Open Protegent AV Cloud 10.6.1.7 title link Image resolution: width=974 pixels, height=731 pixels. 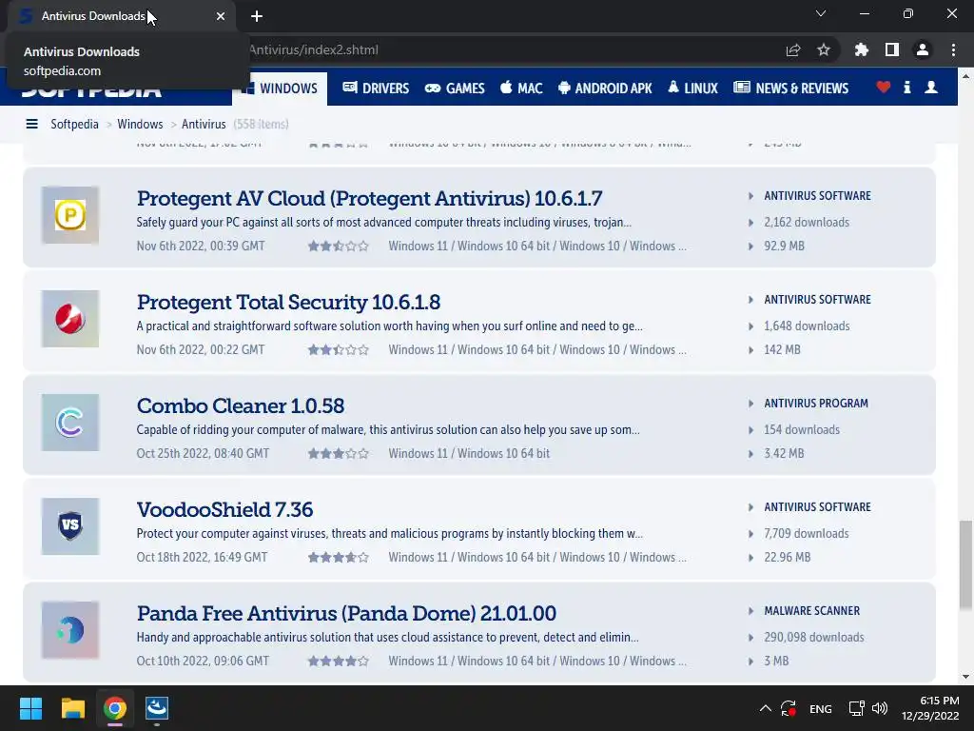pyautogui.click(x=370, y=198)
